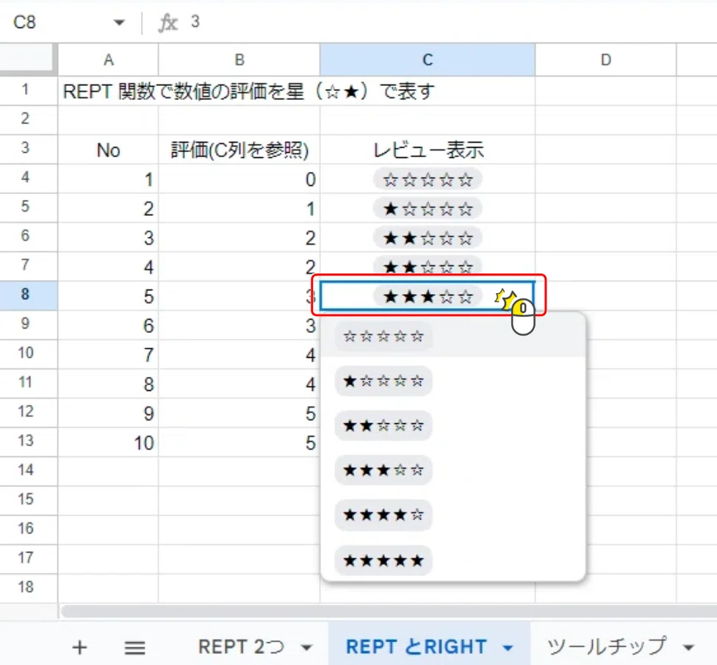Click cell B4 with value 0
The image size is (717, 665).
coord(239,179)
